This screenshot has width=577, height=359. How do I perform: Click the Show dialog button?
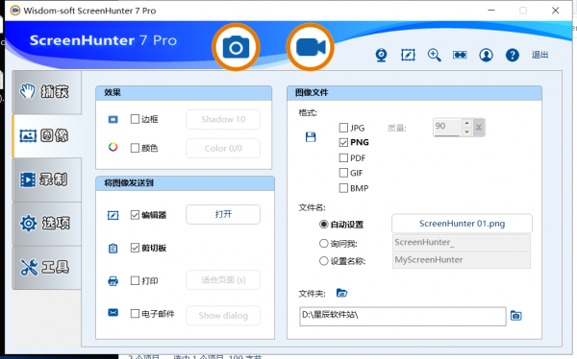click(223, 316)
